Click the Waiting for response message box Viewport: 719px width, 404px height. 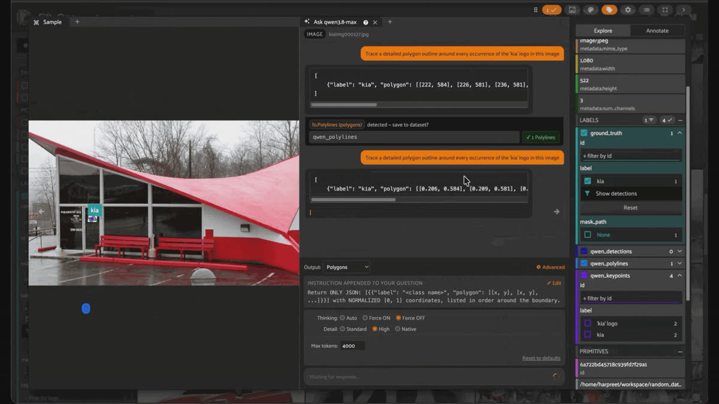pyautogui.click(x=434, y=376)
